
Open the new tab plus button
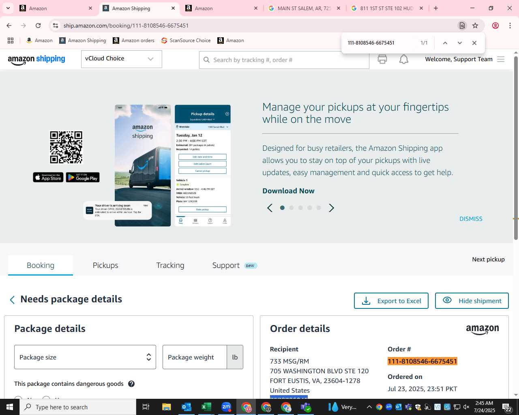[436, 8]
